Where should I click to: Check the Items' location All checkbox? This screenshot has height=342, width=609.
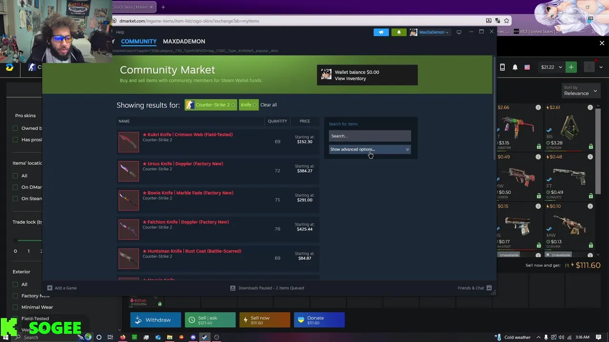tap(15, 176)
